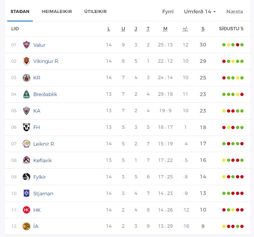254x237 pixels.
Task: Click the Keflavík team logo
Action: (26, 160)
